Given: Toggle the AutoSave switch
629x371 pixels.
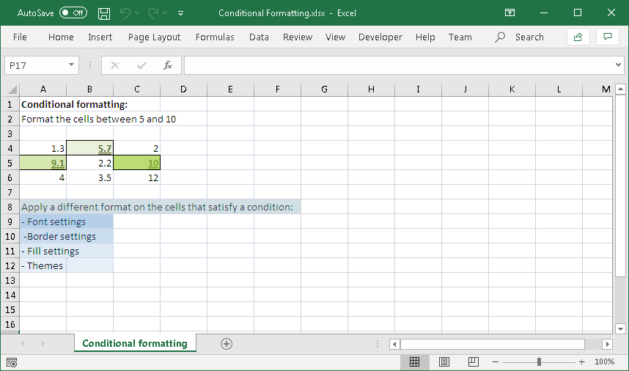Looking at the screenshot, I should 73,13.
